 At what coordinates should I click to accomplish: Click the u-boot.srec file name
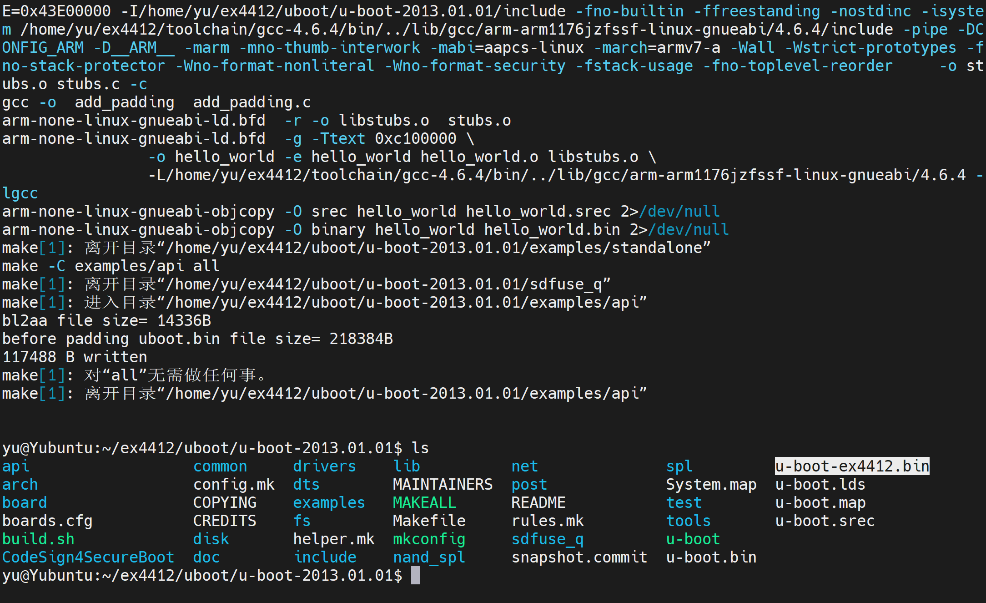(825, 521)
